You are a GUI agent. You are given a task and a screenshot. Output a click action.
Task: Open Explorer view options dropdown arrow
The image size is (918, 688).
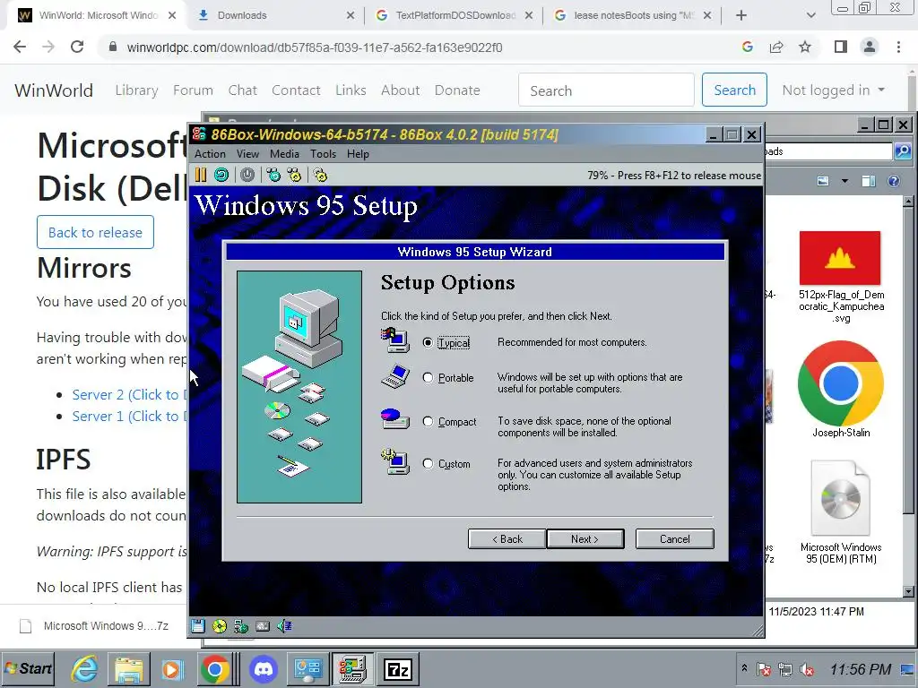click(844, 181)
